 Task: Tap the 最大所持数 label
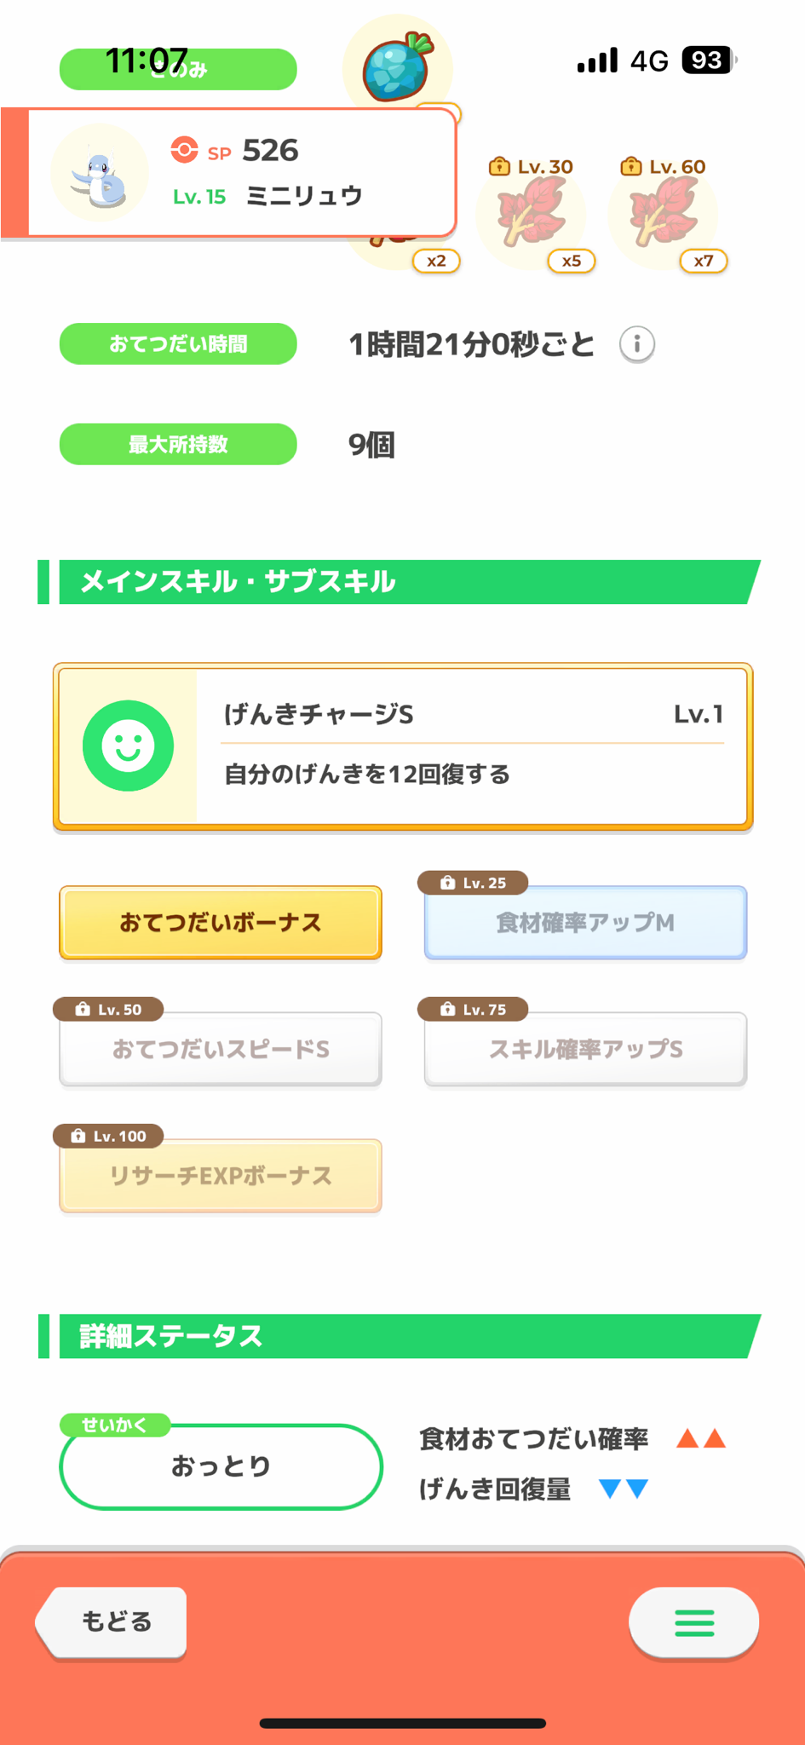click(x=178, y=444)
